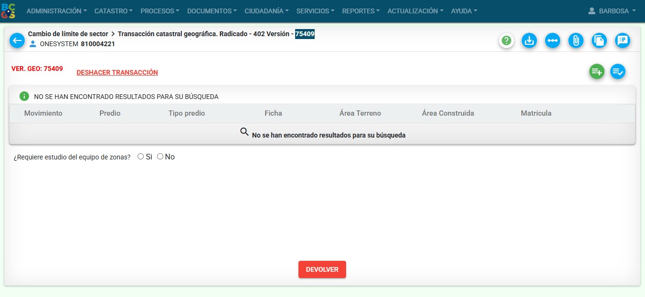The image size is (645, 297).
Task: Select No for zone team study
Action: coord(160,157)
